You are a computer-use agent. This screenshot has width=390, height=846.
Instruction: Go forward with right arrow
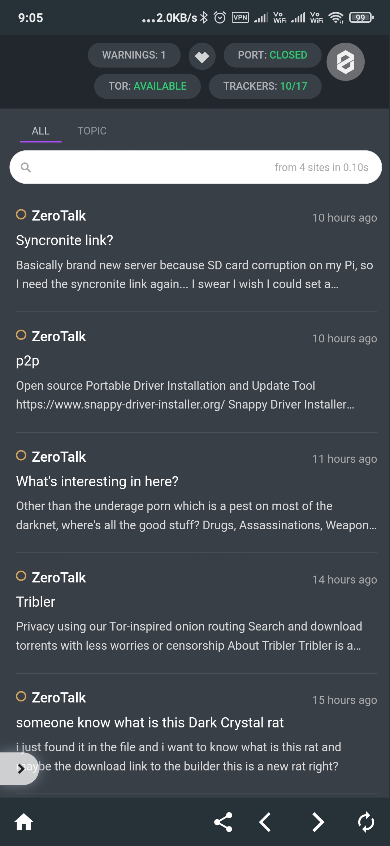[318, 822]
